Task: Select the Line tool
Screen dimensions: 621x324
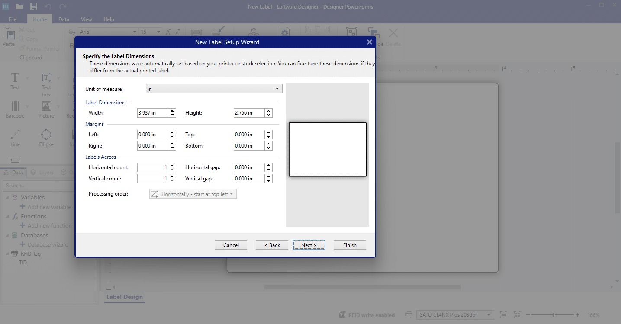Action: coord(15,138)
